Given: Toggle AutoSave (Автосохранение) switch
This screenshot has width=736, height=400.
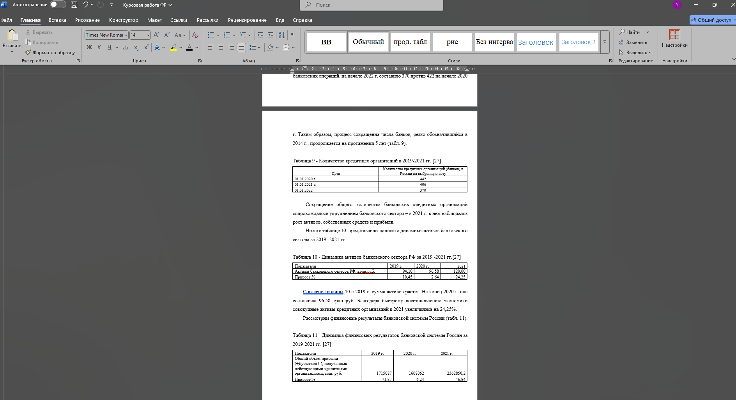Looking at the screenshot, I should pos(58,5).
